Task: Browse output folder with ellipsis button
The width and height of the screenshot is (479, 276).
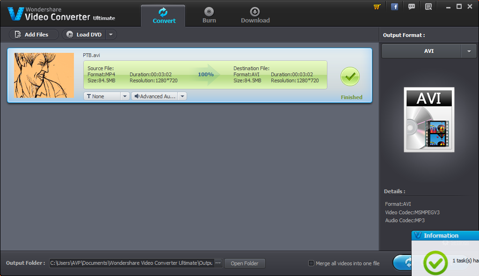Action: [x=218, y=263]
